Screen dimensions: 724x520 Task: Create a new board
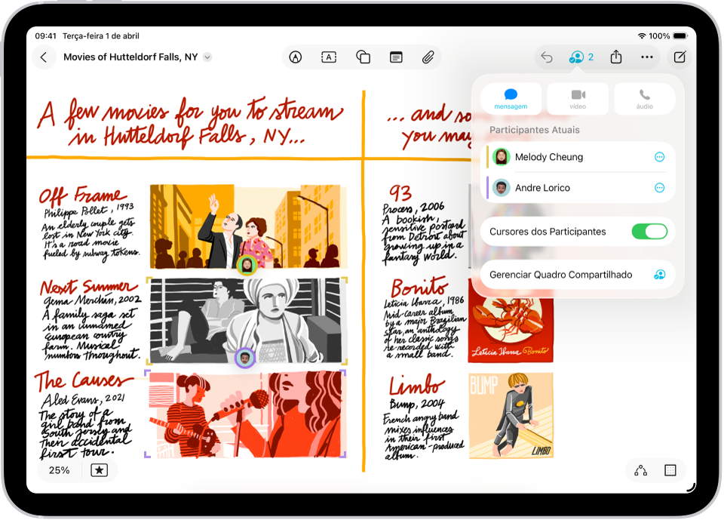tap(679, 57)
